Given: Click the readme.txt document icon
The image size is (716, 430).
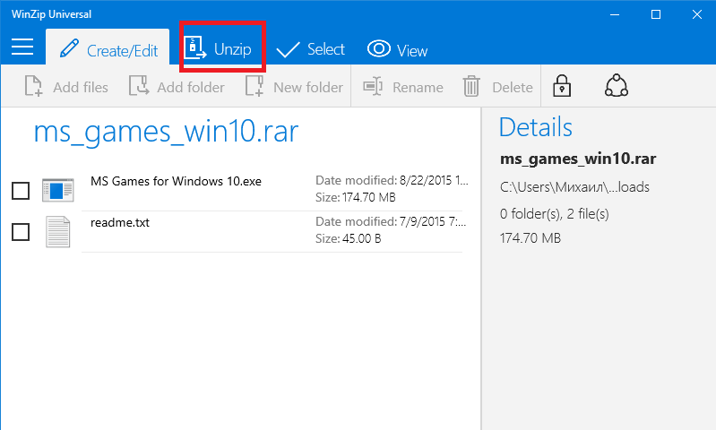Looking at the screenshot, I should (x=58, y=232).
